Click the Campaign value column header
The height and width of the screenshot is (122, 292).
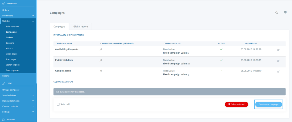click(x=172, y=44)
